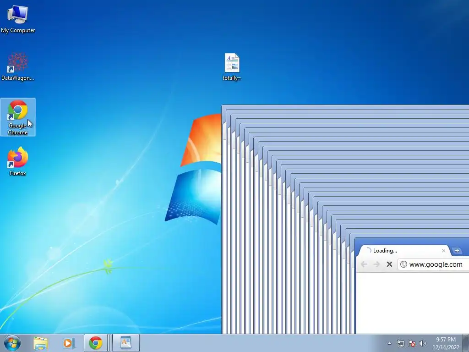Viewport: 469px width, 352px height.
Task: Open the network status tray icon
Action: click(400, 343)
